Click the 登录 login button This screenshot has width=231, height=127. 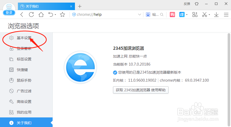click(x=9, y=13)
